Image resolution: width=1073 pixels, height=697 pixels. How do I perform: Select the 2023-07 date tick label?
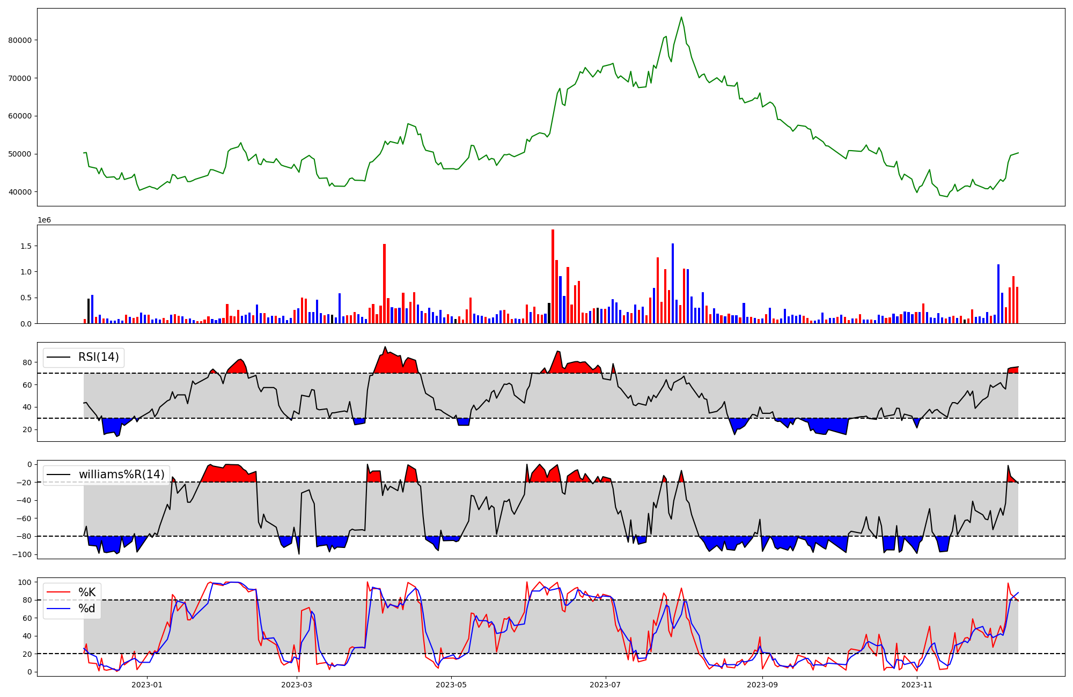click(606, 685)
